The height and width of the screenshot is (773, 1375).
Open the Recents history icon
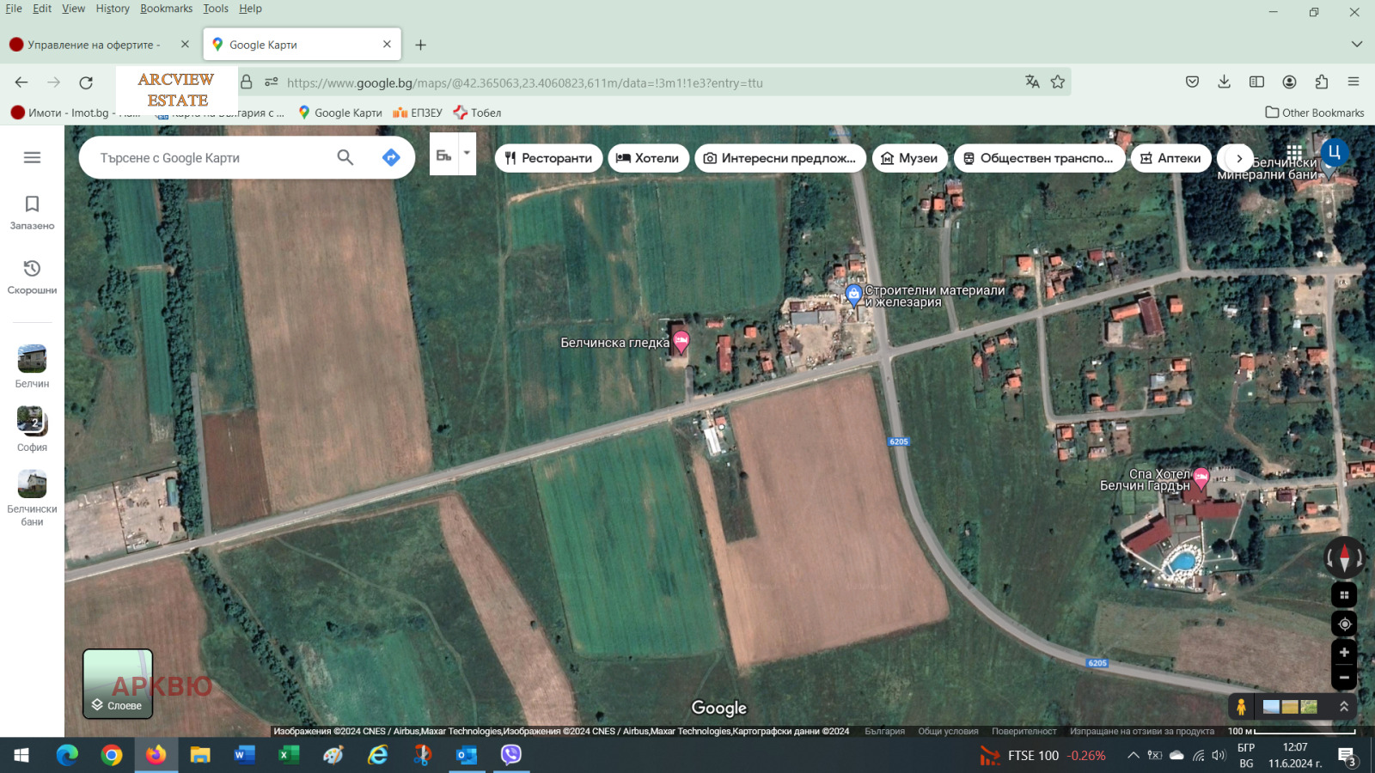pyautogui.click(x=32, y=269)
